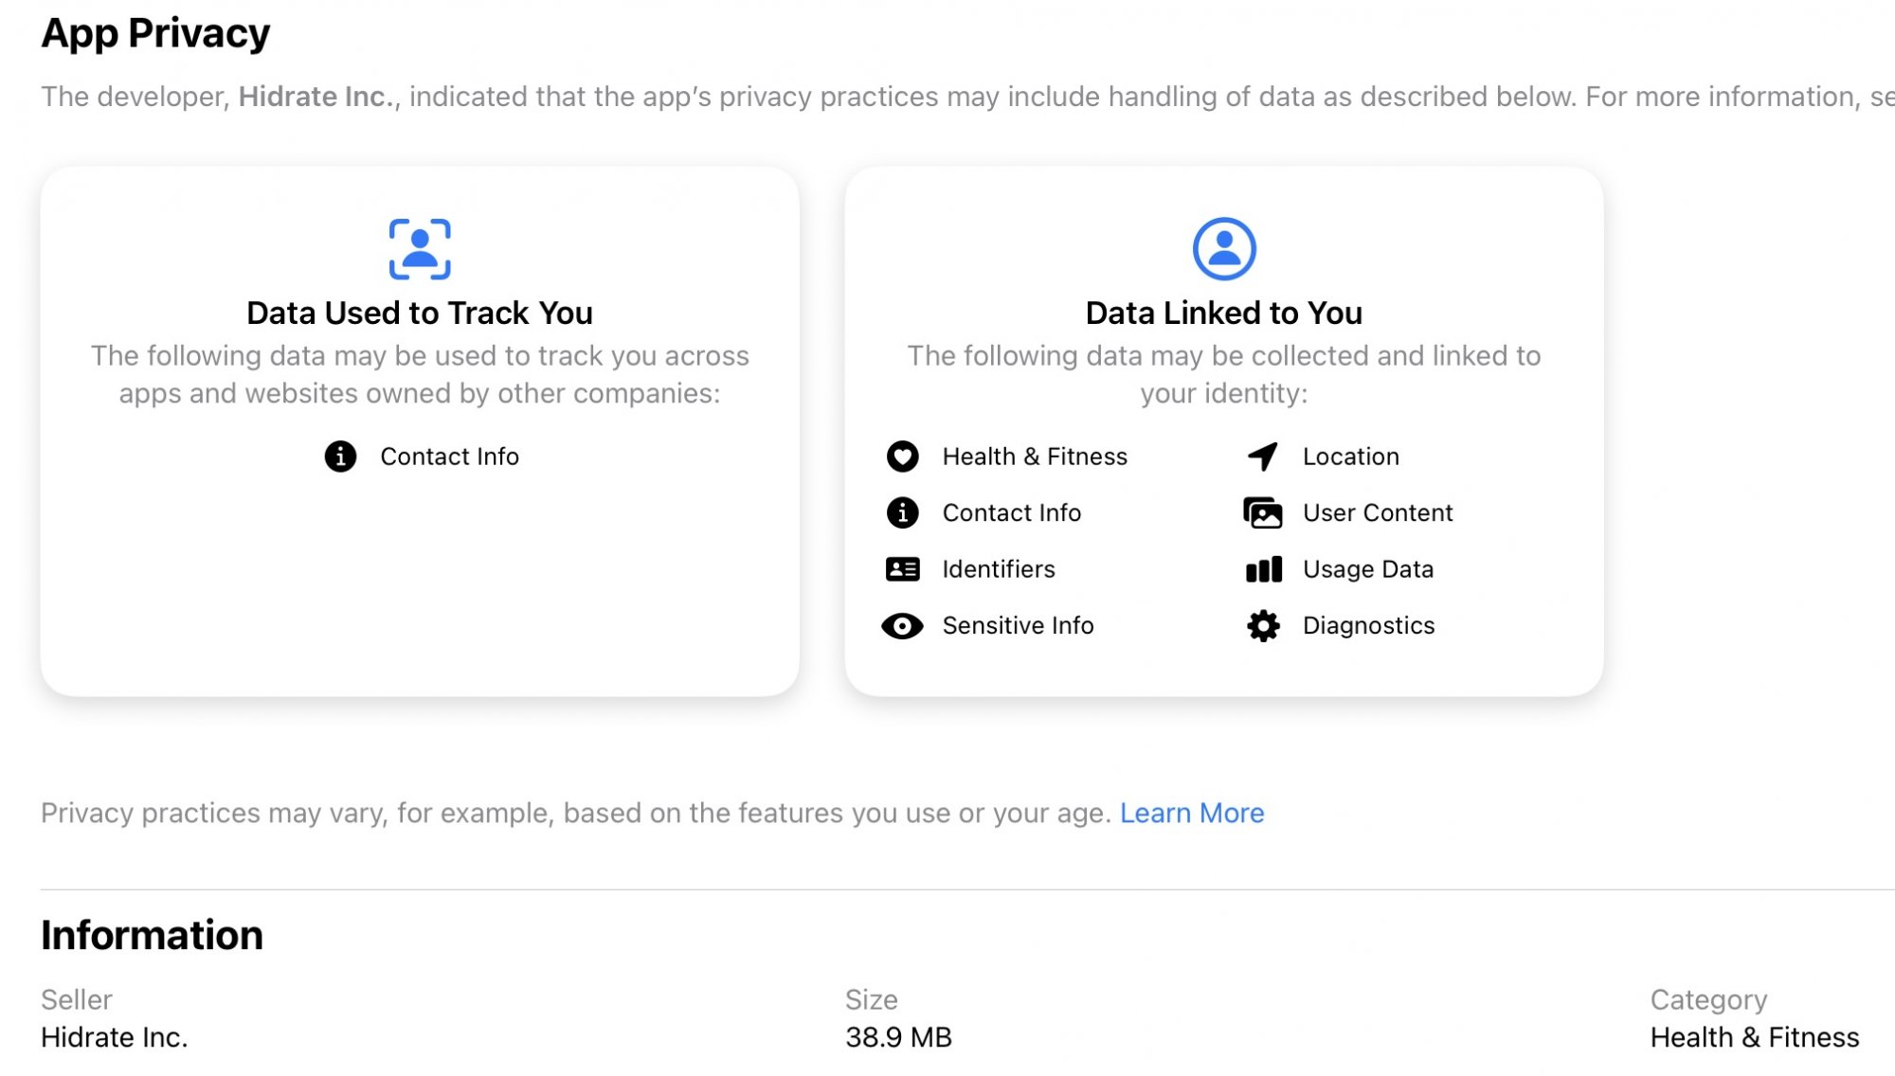Screen dimensions: 1895x1076
Task: Click the linked-data Contact Info icon
Action: click(x=902, y=512)
